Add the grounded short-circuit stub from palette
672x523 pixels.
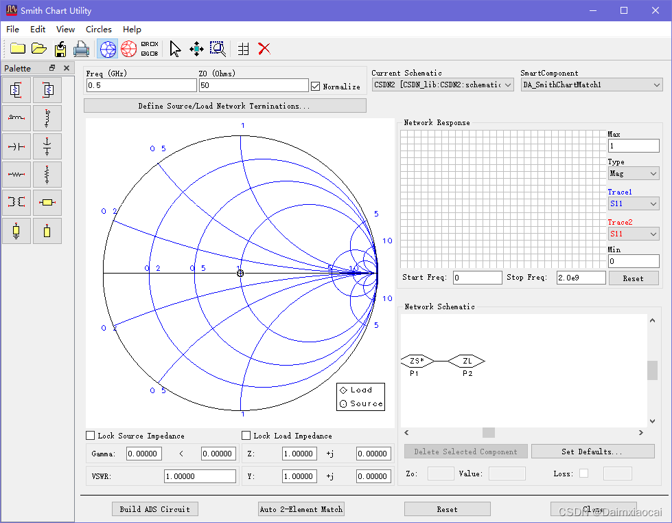coord(16,231)
